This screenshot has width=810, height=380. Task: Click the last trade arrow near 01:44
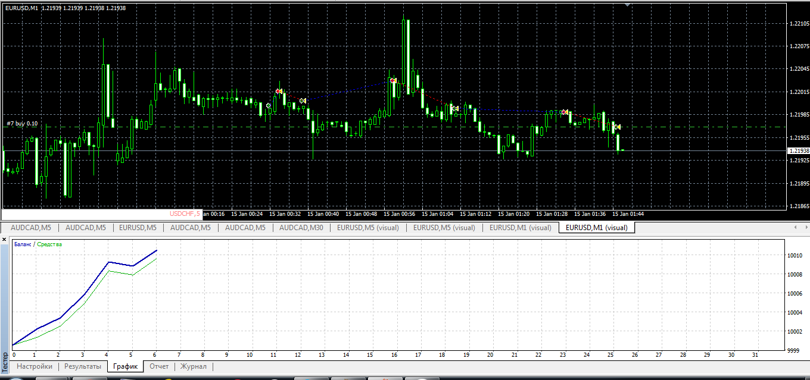point(618,127)
